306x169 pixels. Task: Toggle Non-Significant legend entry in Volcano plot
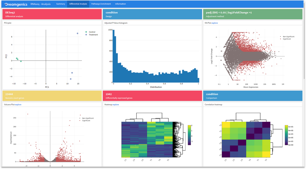coord(87,118)
